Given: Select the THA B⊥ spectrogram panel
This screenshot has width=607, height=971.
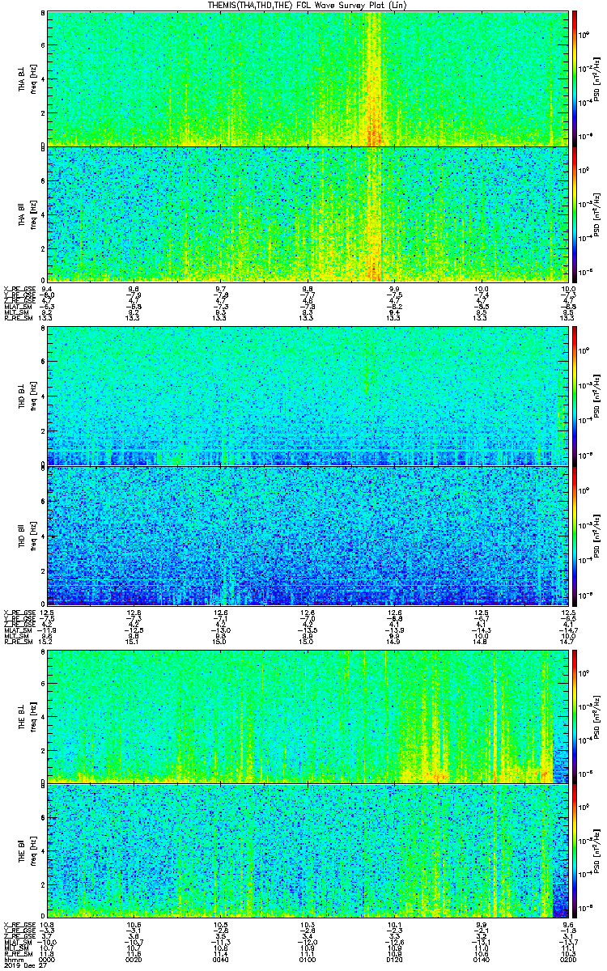Looking at the screenshot, I should click(308, 78).
